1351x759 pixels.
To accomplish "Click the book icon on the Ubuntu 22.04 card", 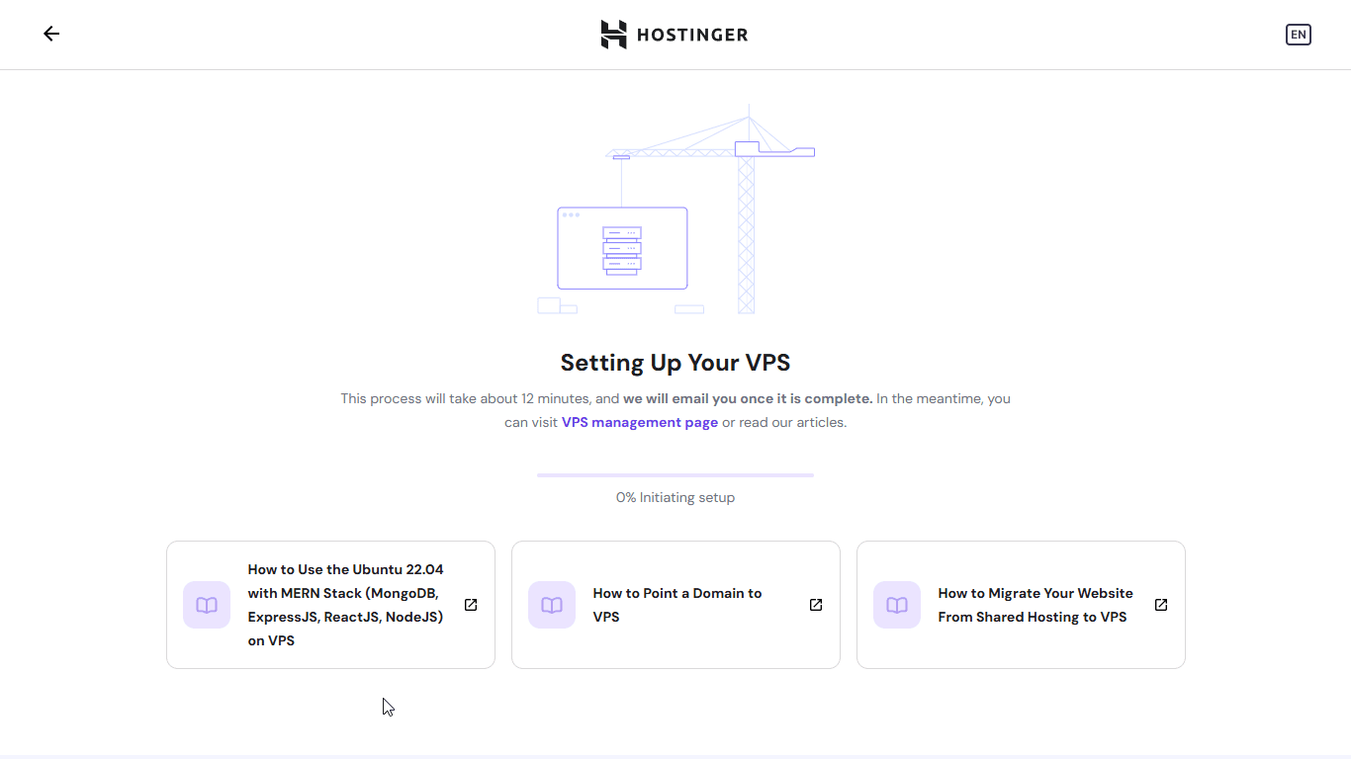I will (x=207, y=604).
